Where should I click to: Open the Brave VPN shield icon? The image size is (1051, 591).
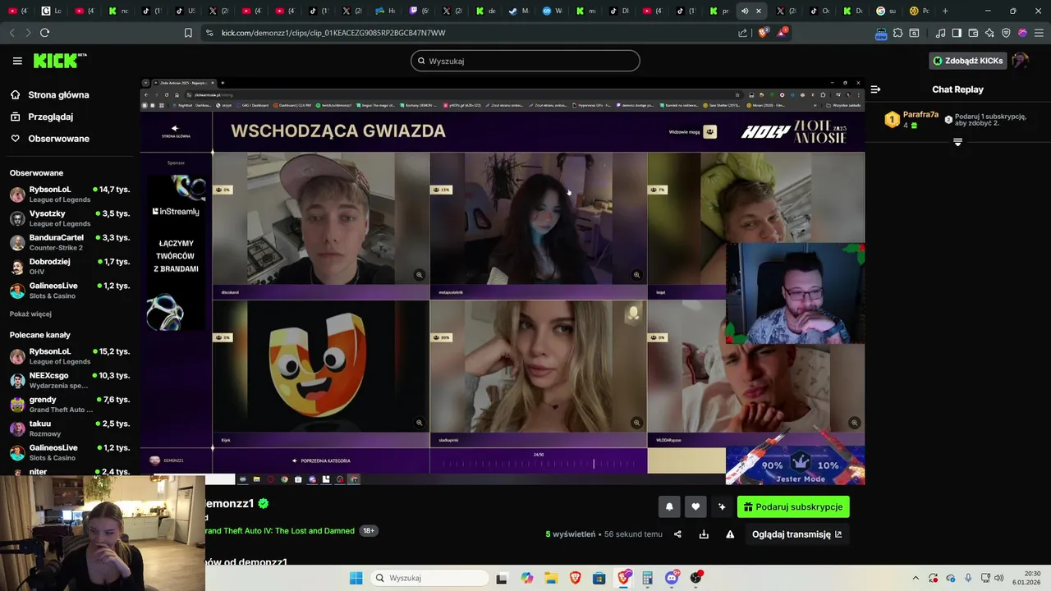(1006, 33)
